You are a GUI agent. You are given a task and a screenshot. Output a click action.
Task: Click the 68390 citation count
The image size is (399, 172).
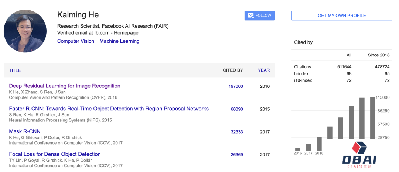coord(237,109)
